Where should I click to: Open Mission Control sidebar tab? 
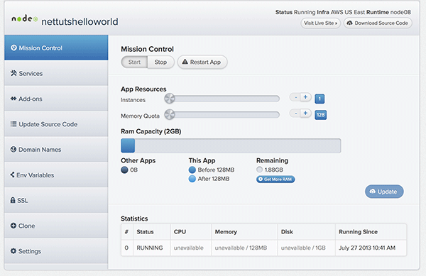pyautogui.click(x=56, y=48)
